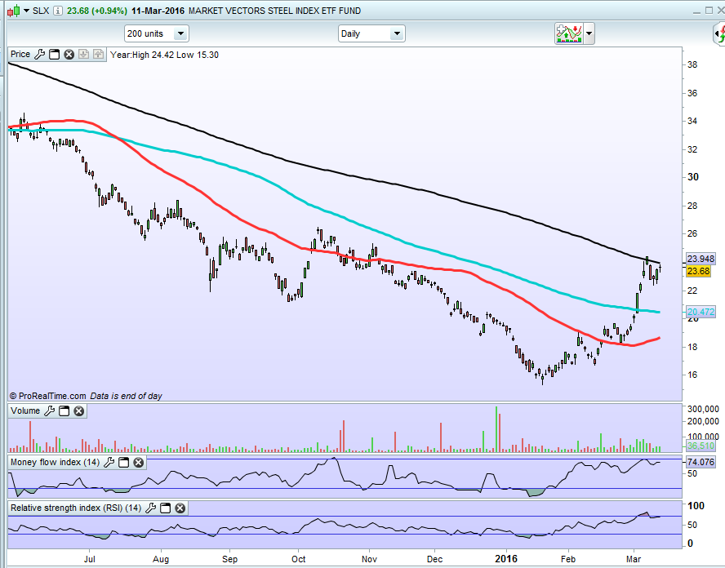Click the 23.68 (+0.94%) quote in header
This screenshot has width=725, height=568.
(x=96, y=11)
